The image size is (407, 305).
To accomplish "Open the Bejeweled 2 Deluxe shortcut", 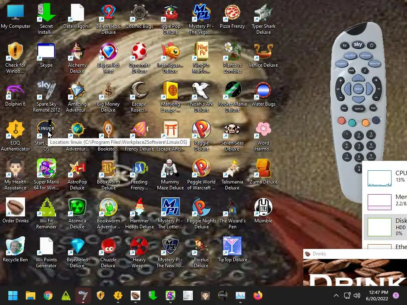I will [108, 19].
